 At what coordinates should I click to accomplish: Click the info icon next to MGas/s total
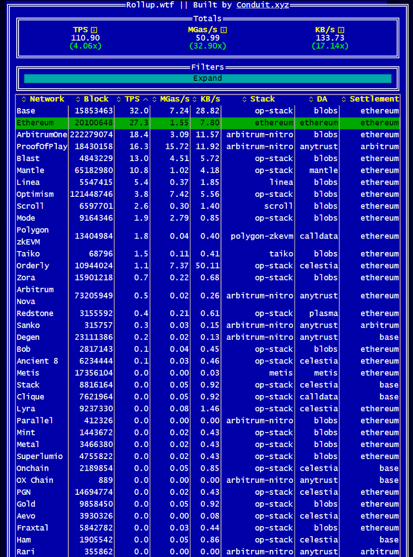[224, 30]
